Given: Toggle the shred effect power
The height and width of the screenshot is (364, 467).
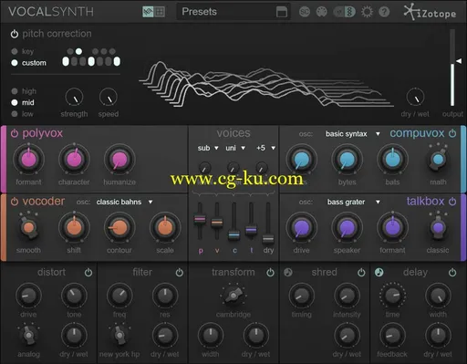Looking at the screenshot, I should 361,272.
